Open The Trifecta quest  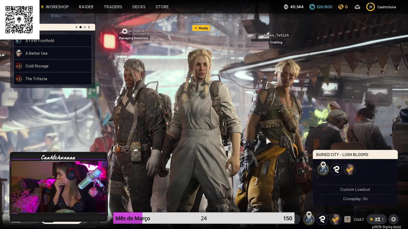[53, 79]
